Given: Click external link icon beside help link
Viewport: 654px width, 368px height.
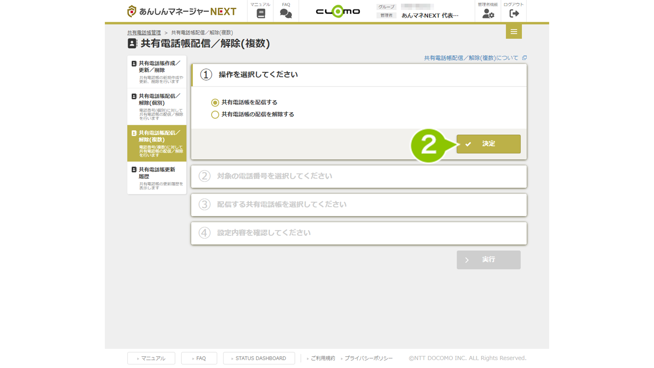Looking at the screenshot, I should click(525, 58).
